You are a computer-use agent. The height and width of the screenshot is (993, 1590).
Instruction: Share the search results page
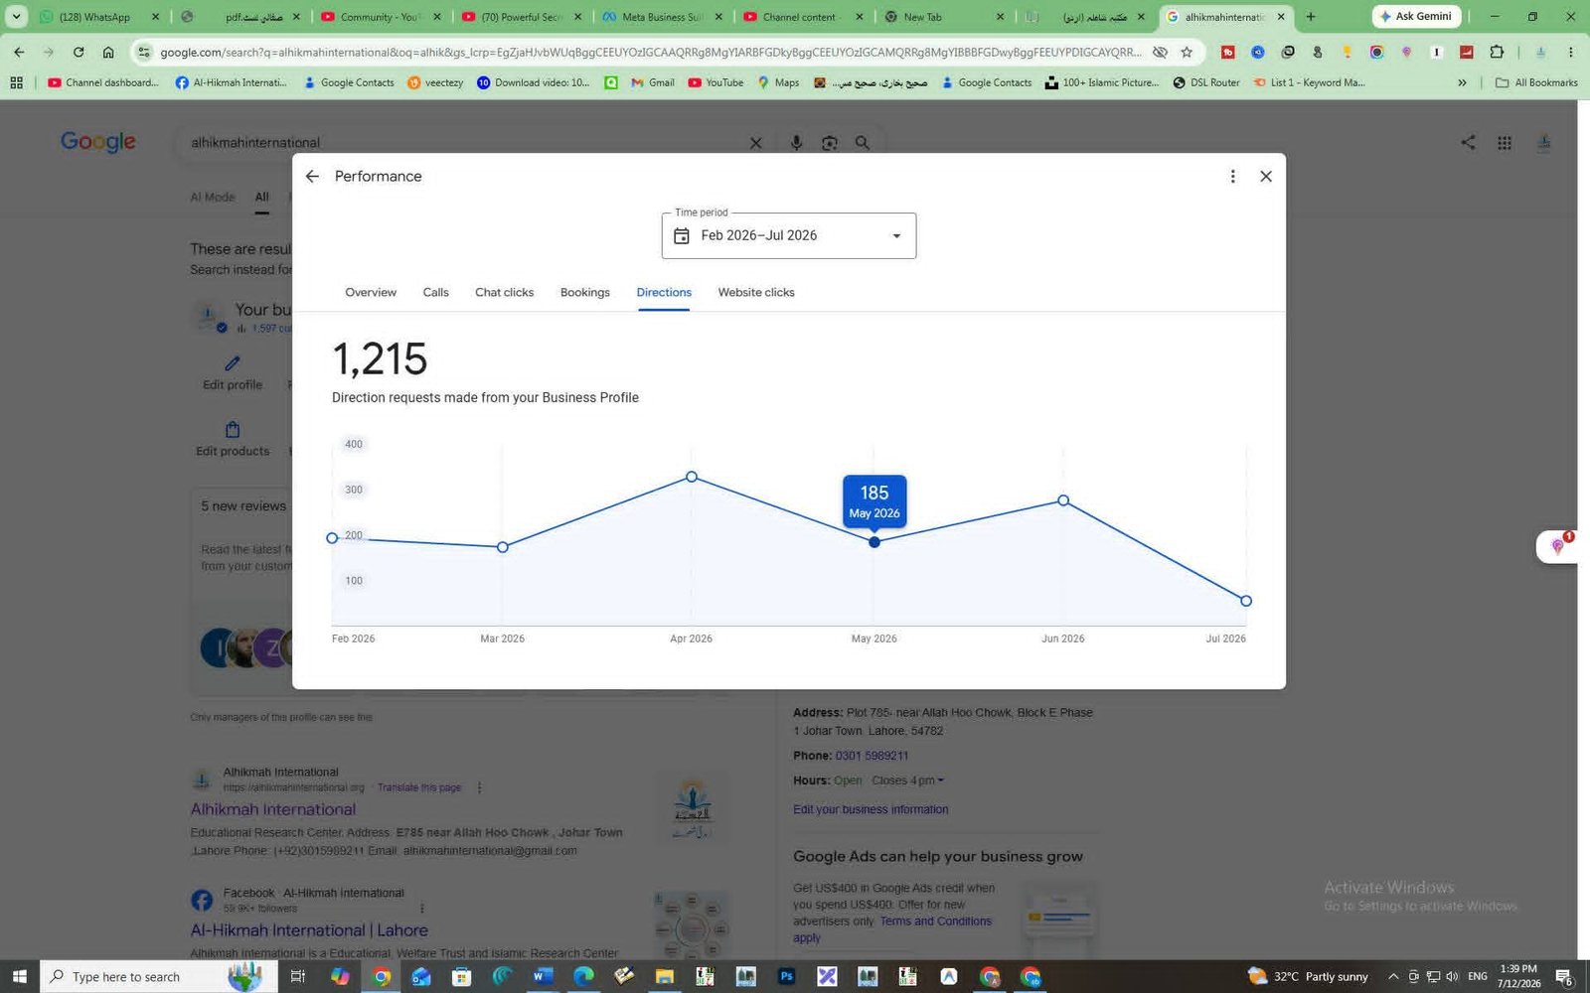tap(1468, 142)
